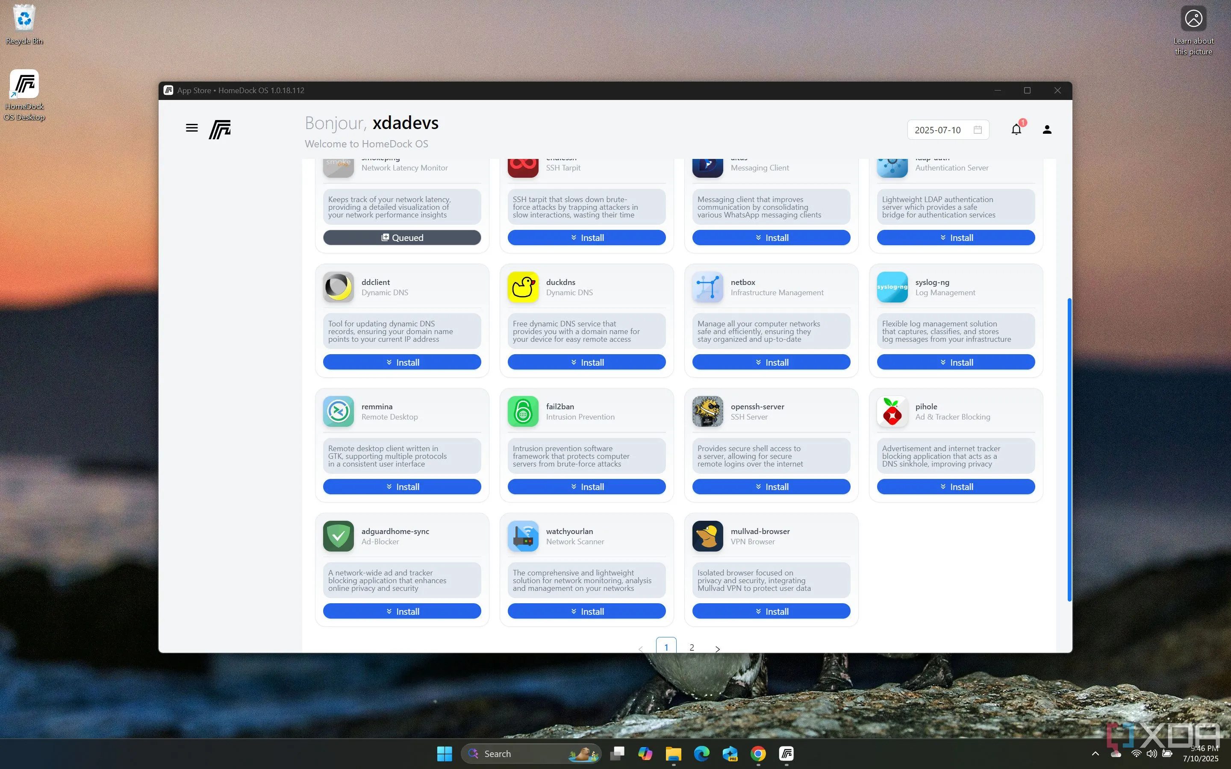
Task: Click the pihole raspberry icon
Action: click(892, 411)
